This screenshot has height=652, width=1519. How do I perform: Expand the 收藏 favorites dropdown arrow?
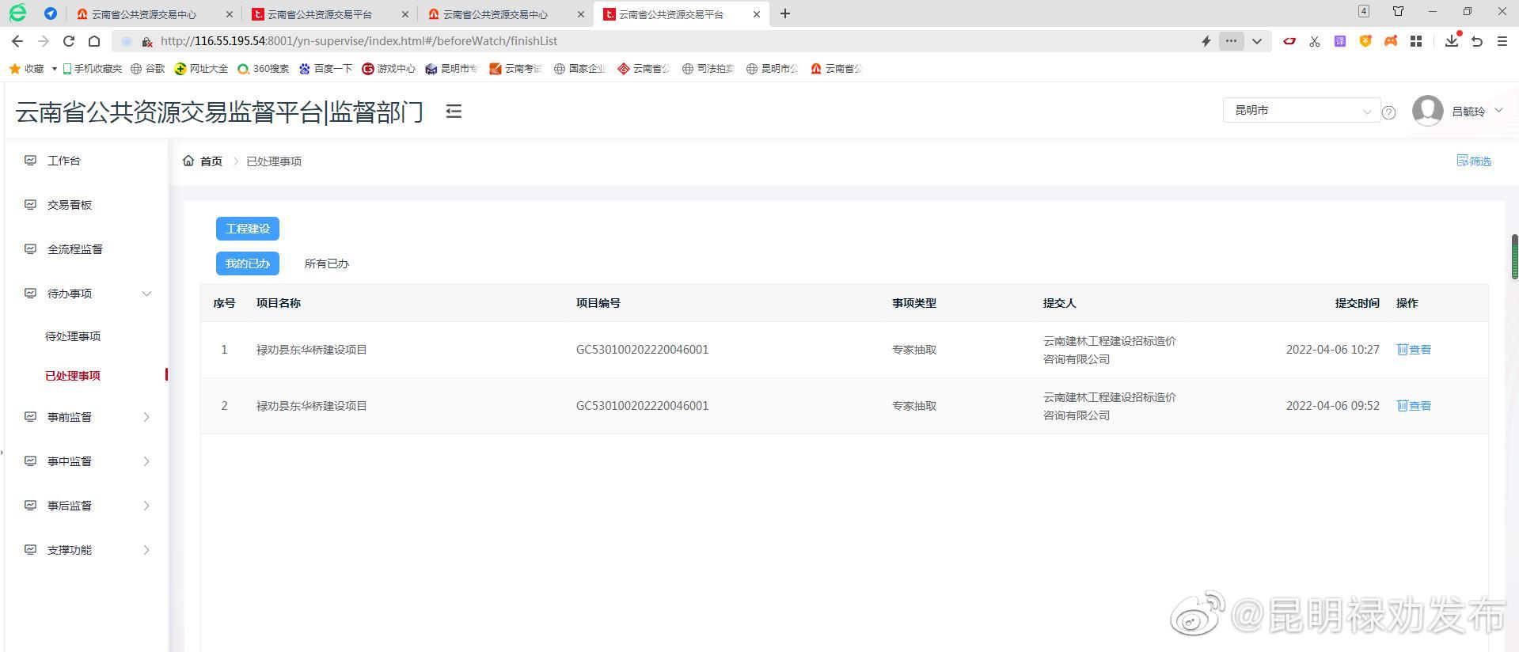click(x=54, y=69)
